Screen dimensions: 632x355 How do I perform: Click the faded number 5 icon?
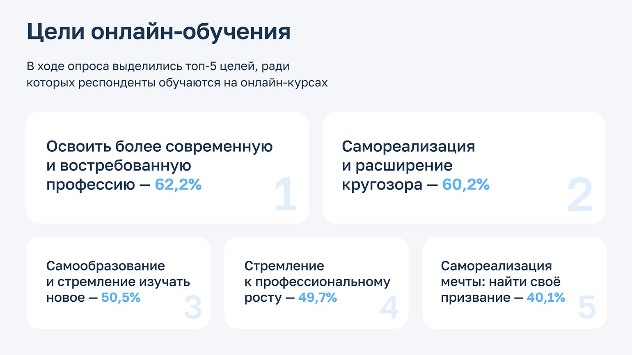pos(587,307)
